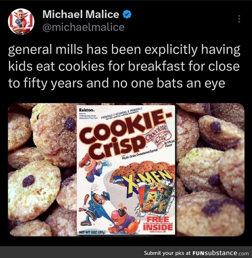This screenshot has width=252, height=258.
Task: Click the blue verified checkmark badge
Action: (127, 15)
